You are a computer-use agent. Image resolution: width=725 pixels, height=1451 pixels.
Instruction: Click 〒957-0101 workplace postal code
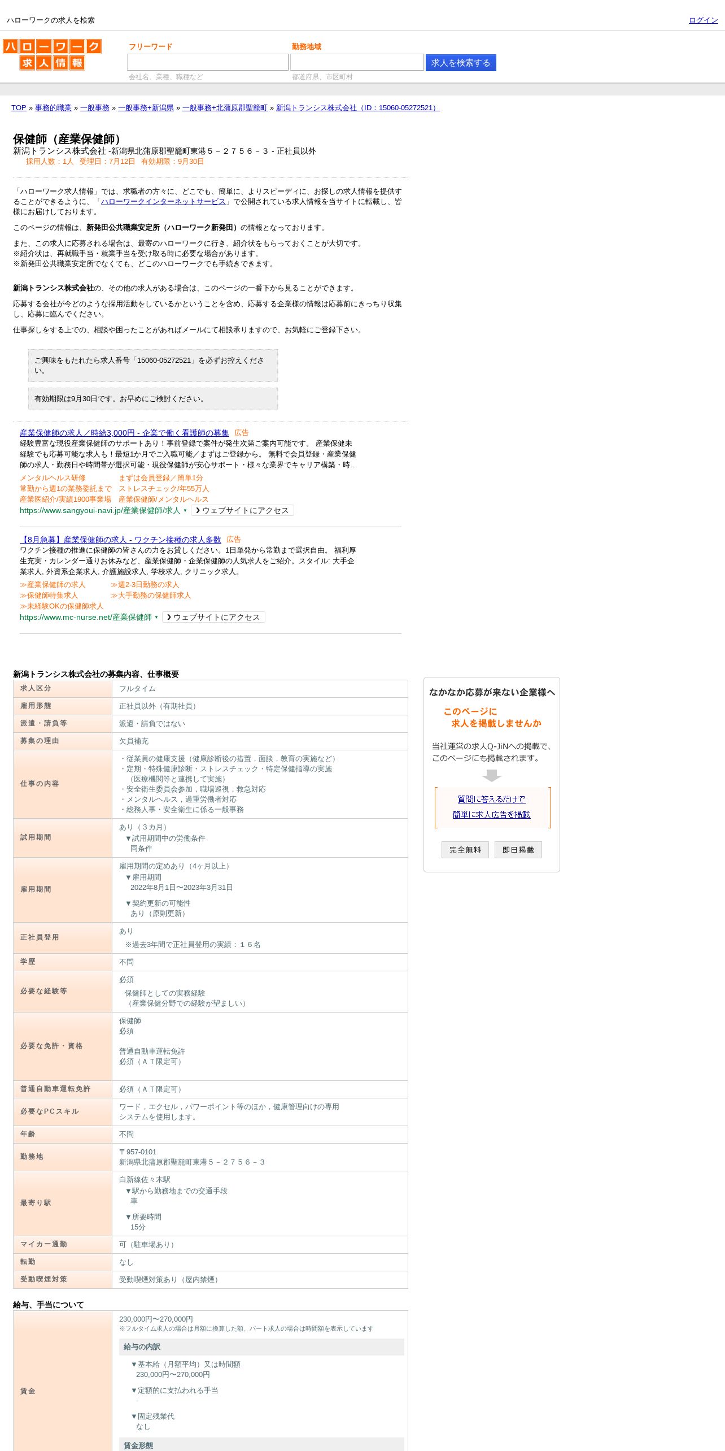pyautogui.click(x=138, y=1152)
